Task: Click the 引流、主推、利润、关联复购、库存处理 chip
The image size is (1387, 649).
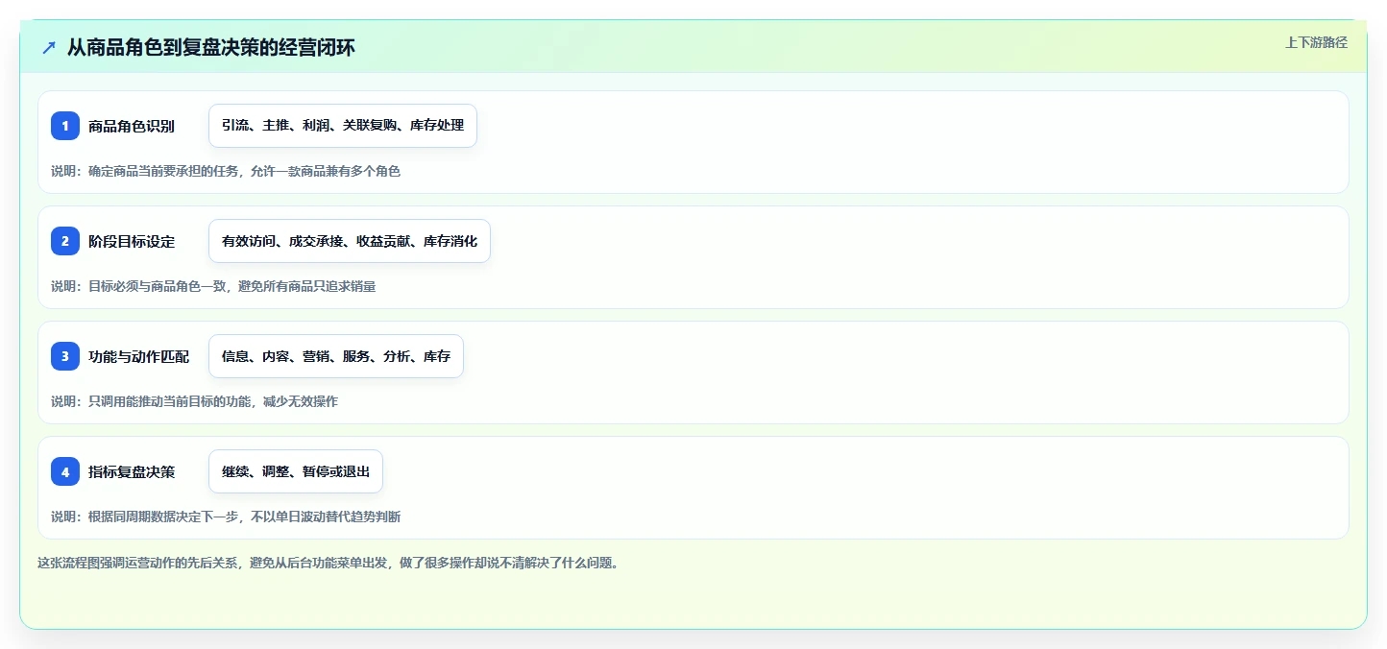Action: [343, 126]
